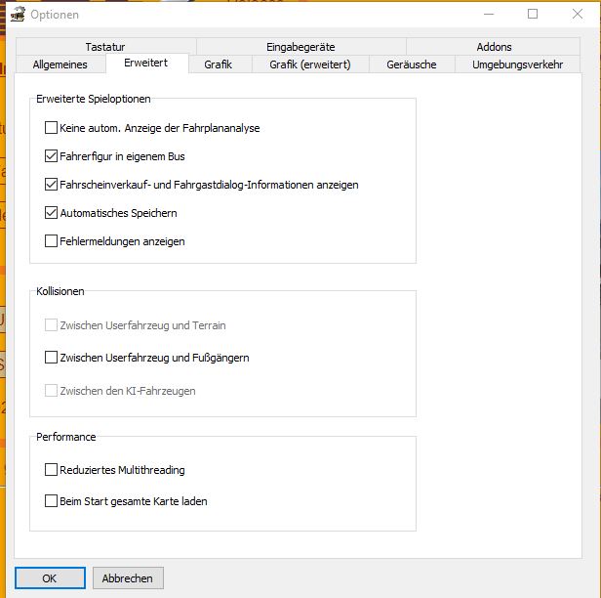This screenshot has width=601, height=598.
Task: Close the Optionen dialog window
Action: click(578, 15)
